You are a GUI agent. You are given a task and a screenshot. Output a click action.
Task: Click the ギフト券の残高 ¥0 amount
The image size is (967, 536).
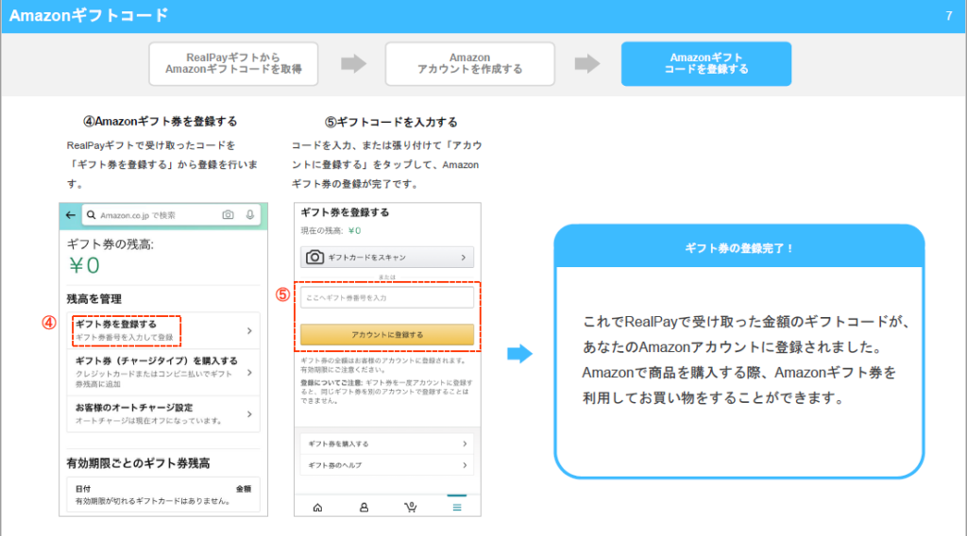tap(84, 265)
